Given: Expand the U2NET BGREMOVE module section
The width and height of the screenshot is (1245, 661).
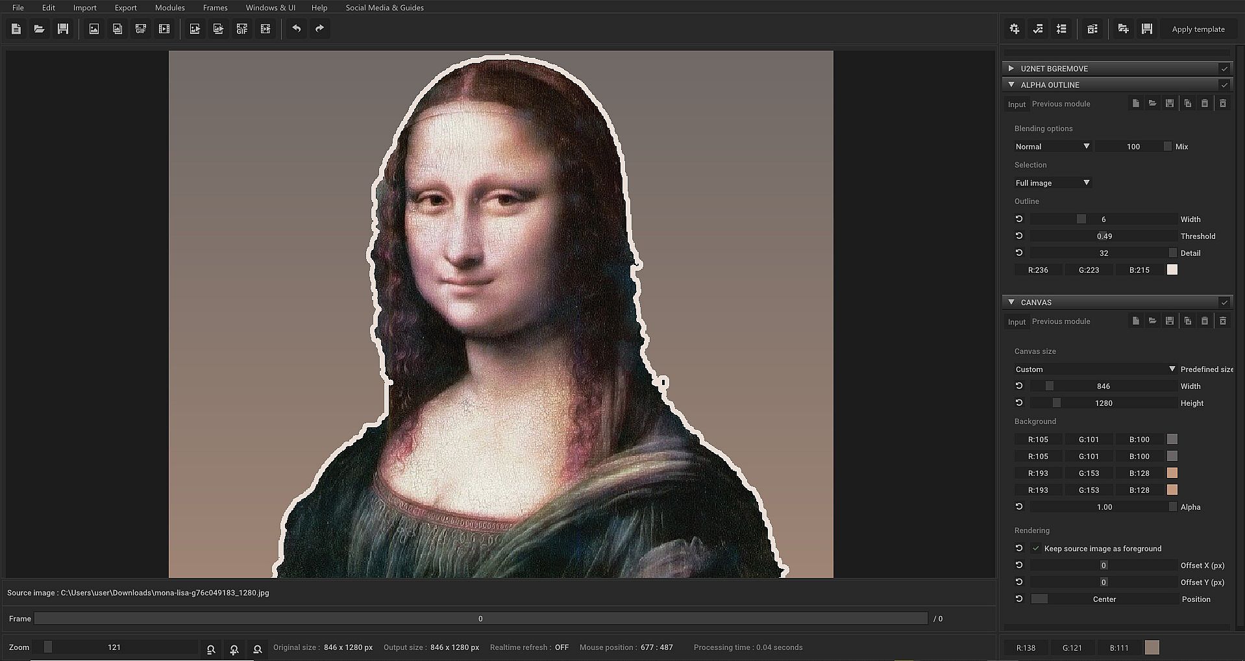Looking at the screenshot, I should pos(1011,69).
